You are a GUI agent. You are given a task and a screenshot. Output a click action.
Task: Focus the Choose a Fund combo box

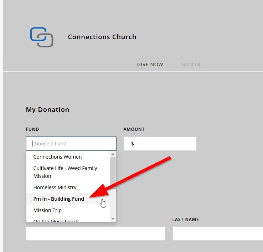[71, 144]
